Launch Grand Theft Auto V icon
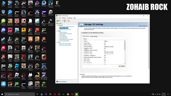 point(24,40)
